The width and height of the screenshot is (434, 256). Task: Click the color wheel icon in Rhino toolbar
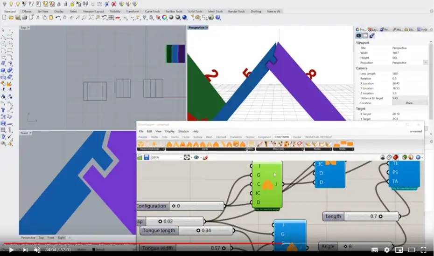[x=164, y=17]
